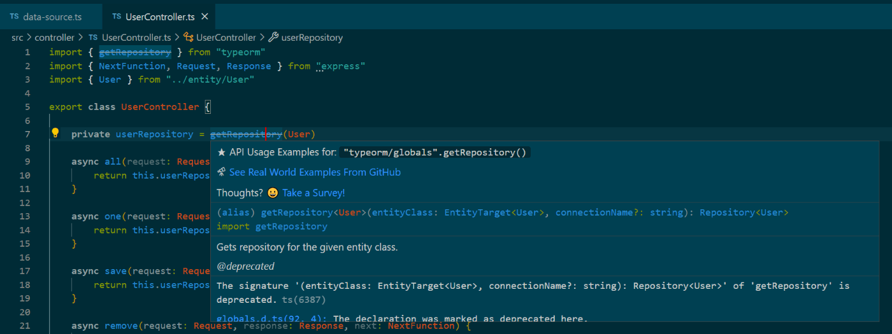Click the TS icon on data-source.ts tab
Image resolution: width=892 pixels, height=334 pixels.
point(14,17)
